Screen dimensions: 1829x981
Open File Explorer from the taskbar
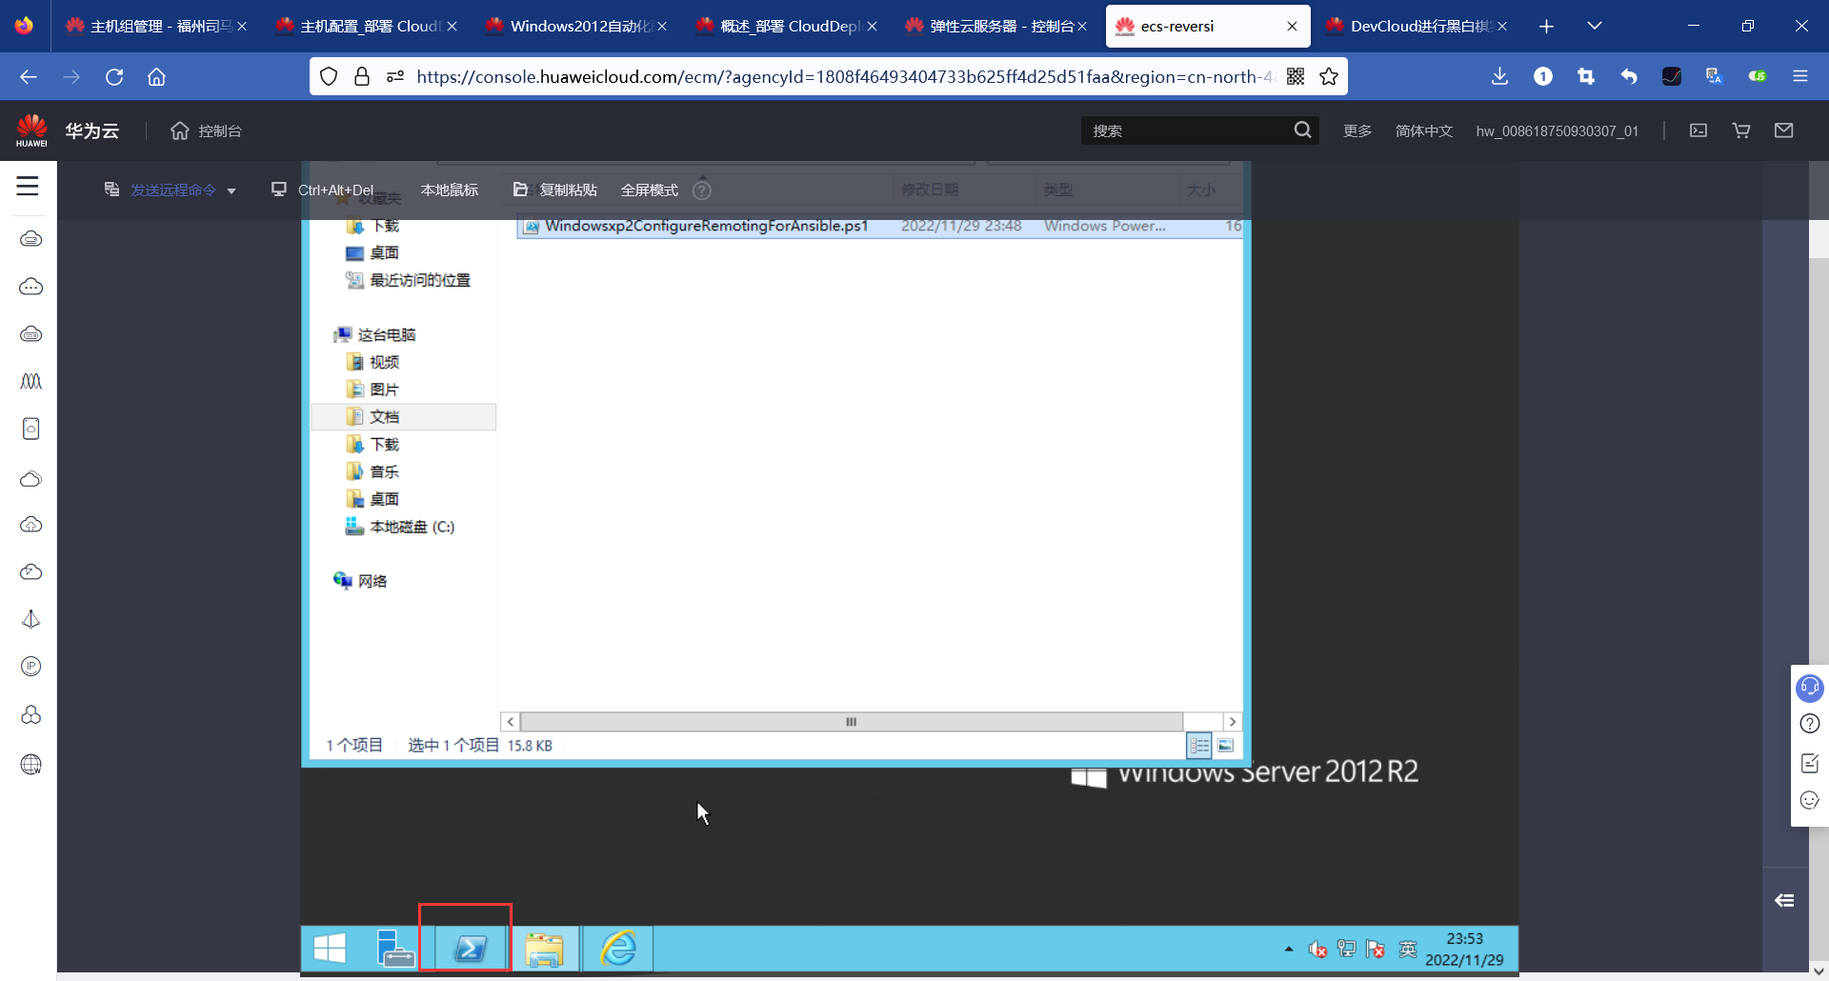tap(544, 949)
